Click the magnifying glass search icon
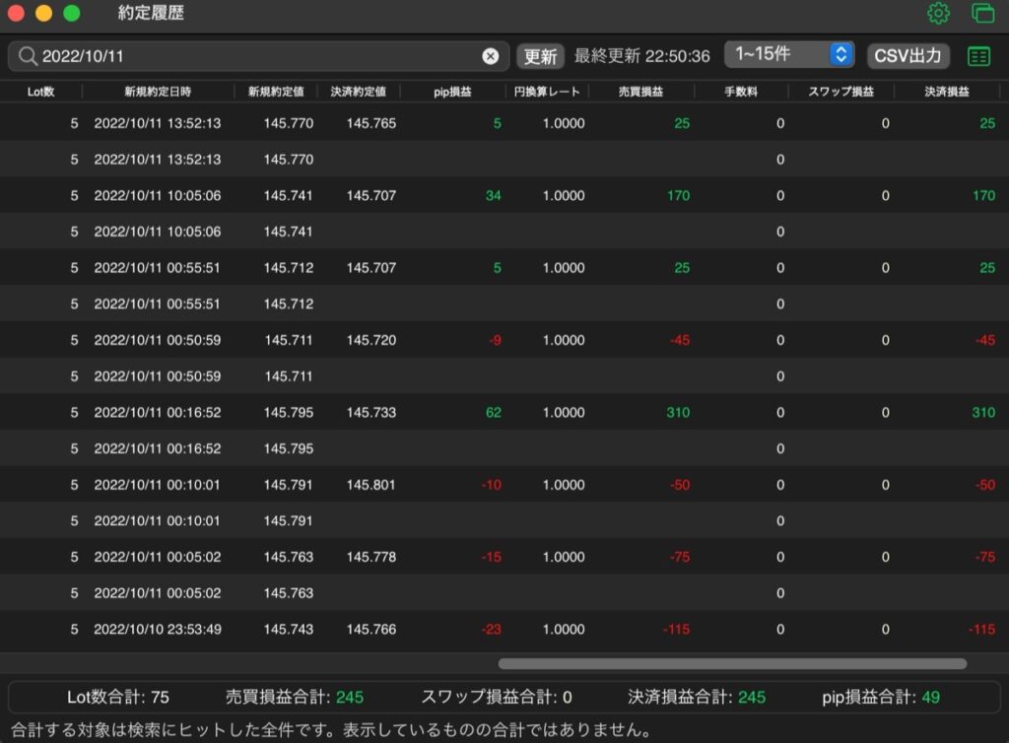Image resolution: width=1009 pixels, height=743 pixels. tap(27, 56)
